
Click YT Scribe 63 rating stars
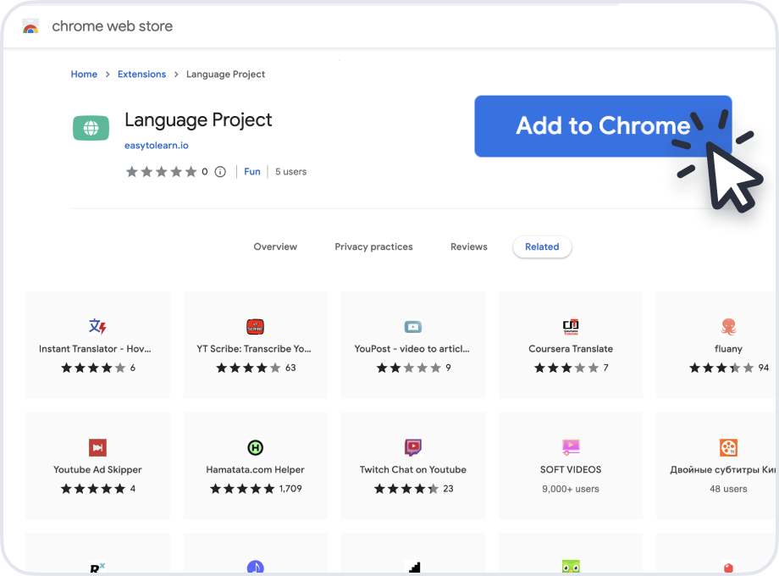click(248, 368)
